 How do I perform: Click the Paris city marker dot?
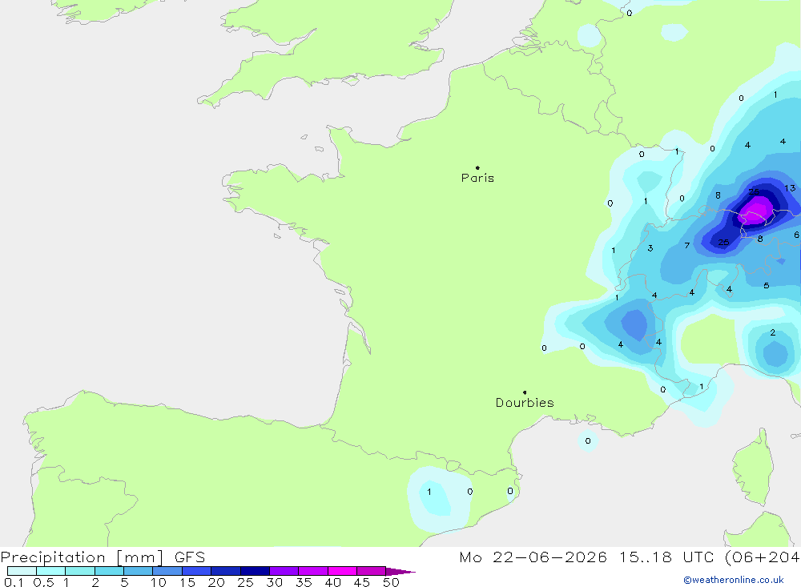coord(477,167)
